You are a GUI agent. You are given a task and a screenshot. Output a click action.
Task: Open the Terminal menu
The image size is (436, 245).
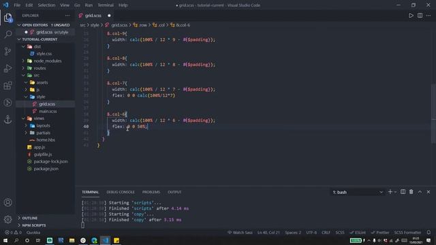[x=106, y=5]
